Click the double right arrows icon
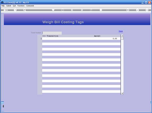This screenshot has width=152, height=113. point(82,10)
